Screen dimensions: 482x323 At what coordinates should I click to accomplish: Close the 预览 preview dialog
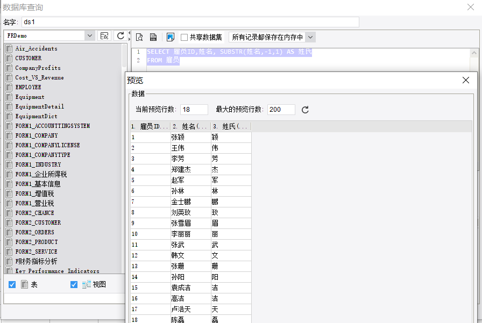pyautogui.click(x=466, y=80)
